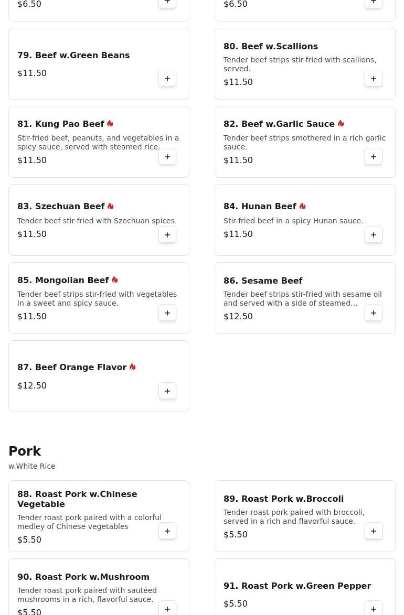Screen dimensions: 404x615
Task: Add Hunan Beef to the order
Action: coord(374,234)
